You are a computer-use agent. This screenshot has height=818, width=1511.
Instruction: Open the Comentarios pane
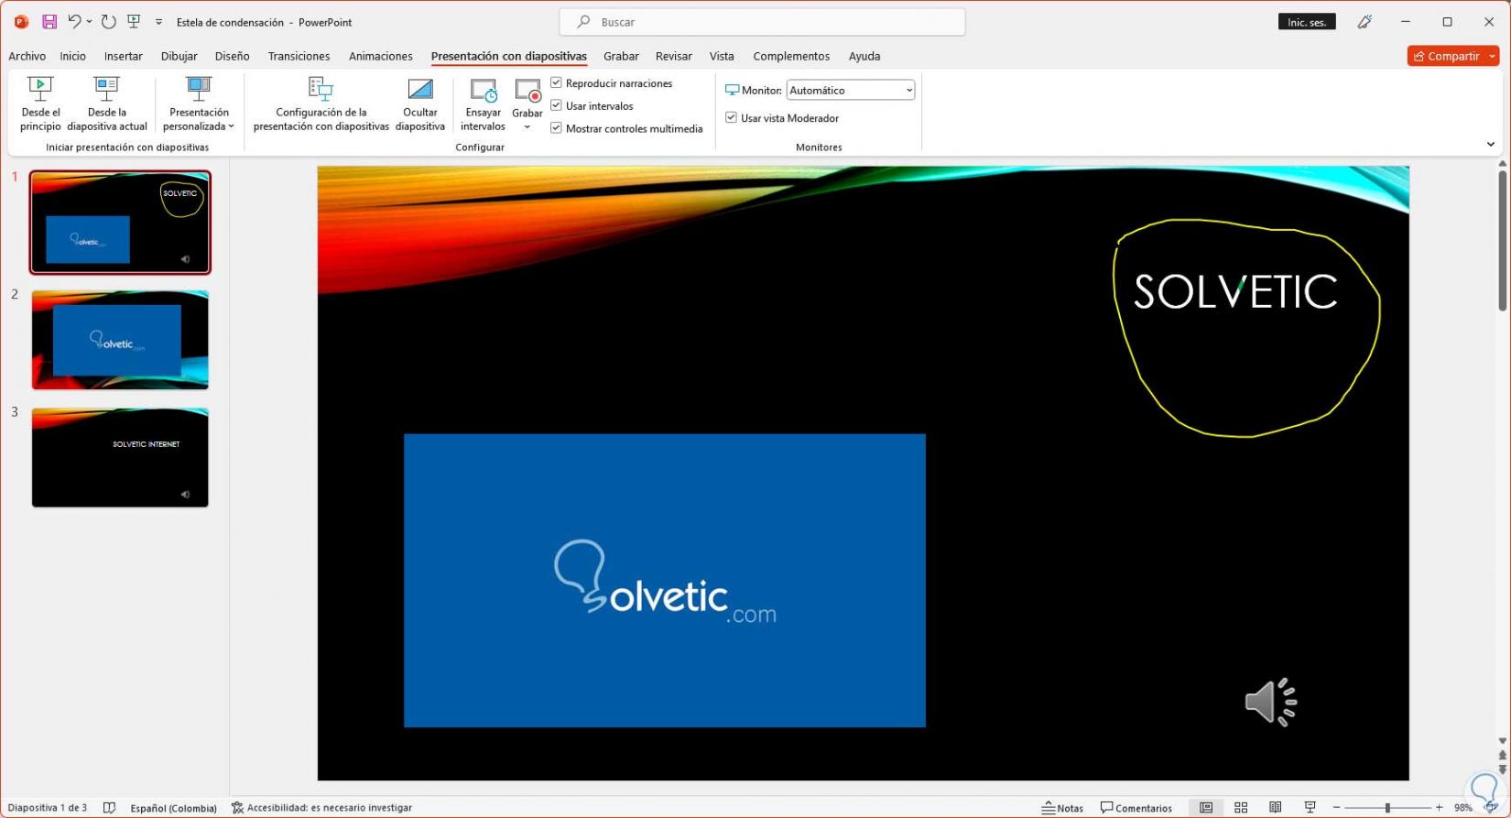click(1136, 808)
